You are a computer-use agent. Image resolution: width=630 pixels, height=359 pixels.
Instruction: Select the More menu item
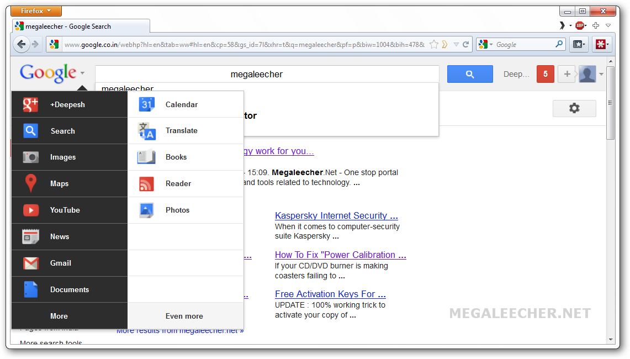(59, 316)
